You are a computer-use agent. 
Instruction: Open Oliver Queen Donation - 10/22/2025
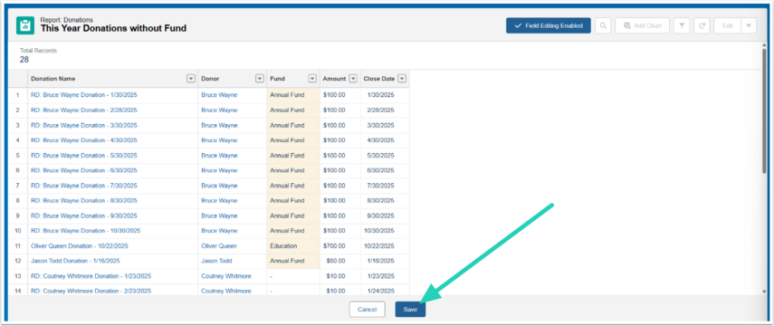80,246
